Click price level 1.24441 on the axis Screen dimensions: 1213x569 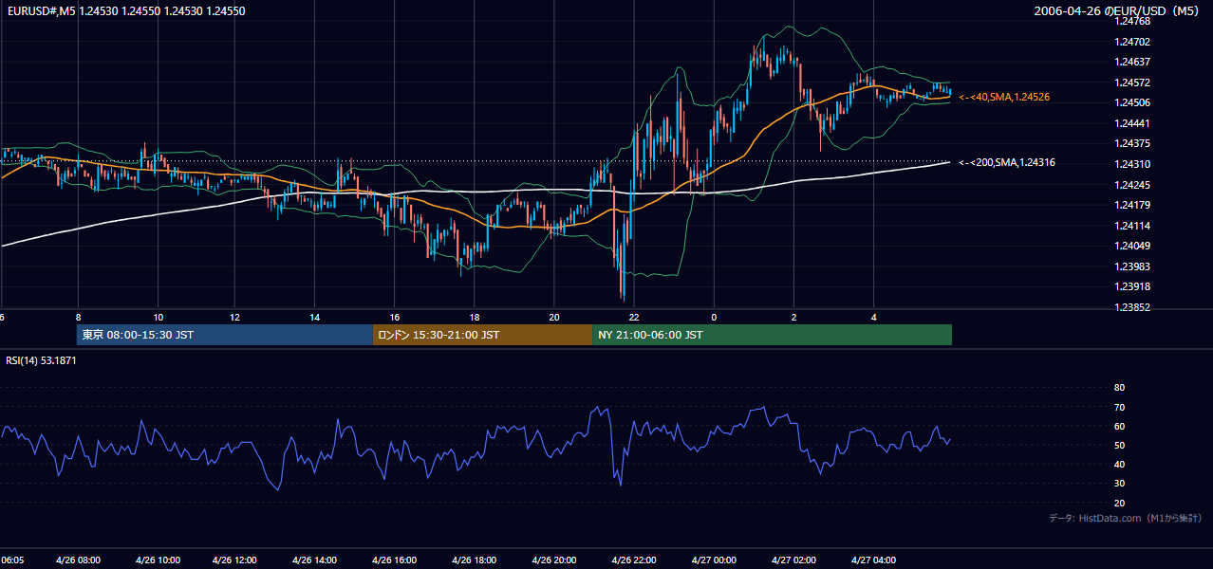point(1130,123)
